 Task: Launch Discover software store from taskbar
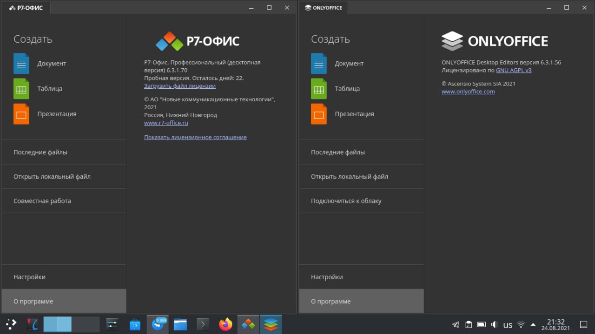click(135, 324)
